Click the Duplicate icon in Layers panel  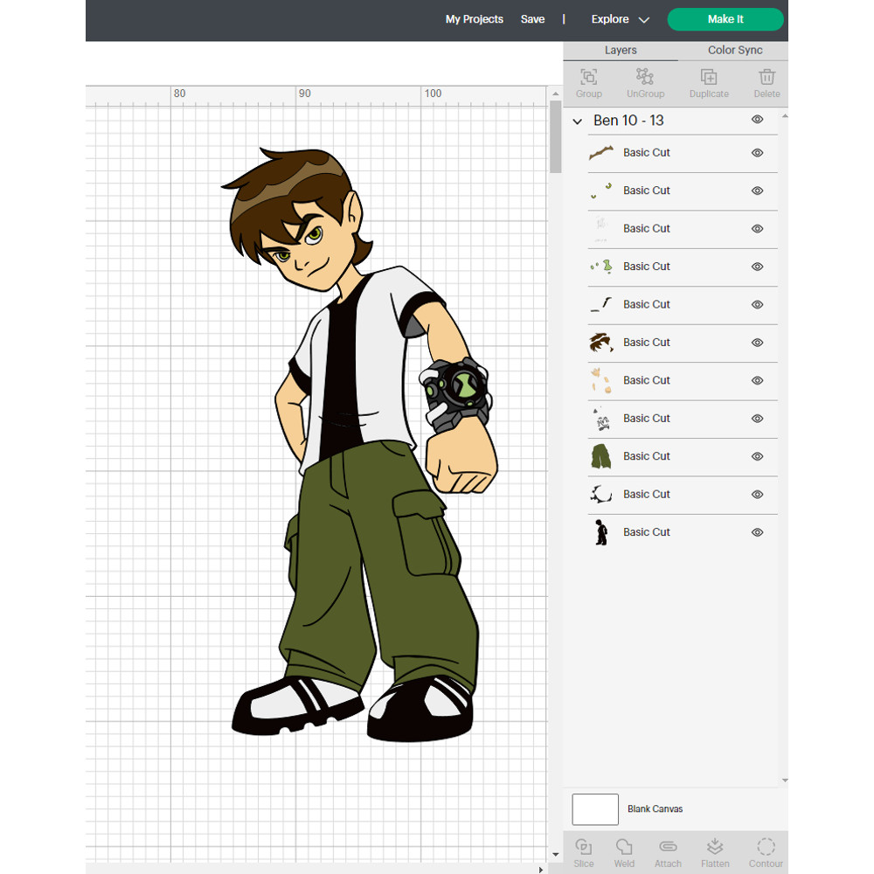pos(709,81)
